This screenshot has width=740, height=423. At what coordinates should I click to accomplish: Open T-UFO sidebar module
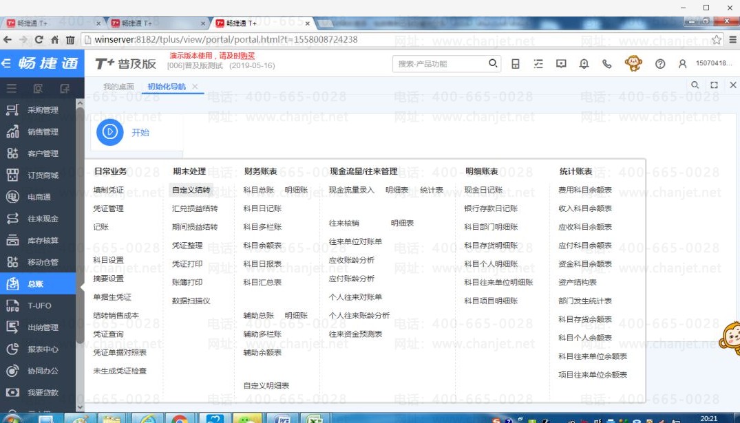38,305
